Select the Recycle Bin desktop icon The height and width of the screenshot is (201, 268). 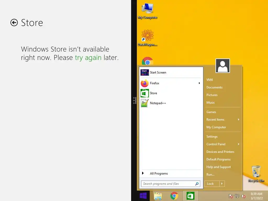256,174
